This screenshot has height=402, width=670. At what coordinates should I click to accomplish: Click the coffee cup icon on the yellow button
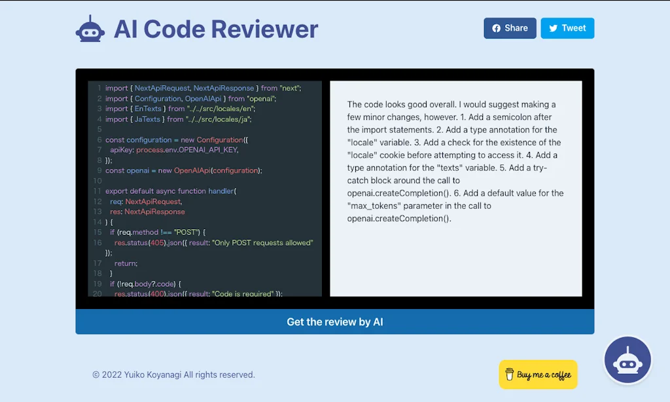(510, 375)
